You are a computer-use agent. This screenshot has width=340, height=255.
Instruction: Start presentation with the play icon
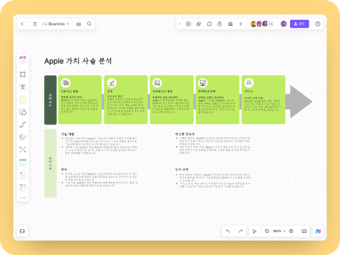point(188,24)
